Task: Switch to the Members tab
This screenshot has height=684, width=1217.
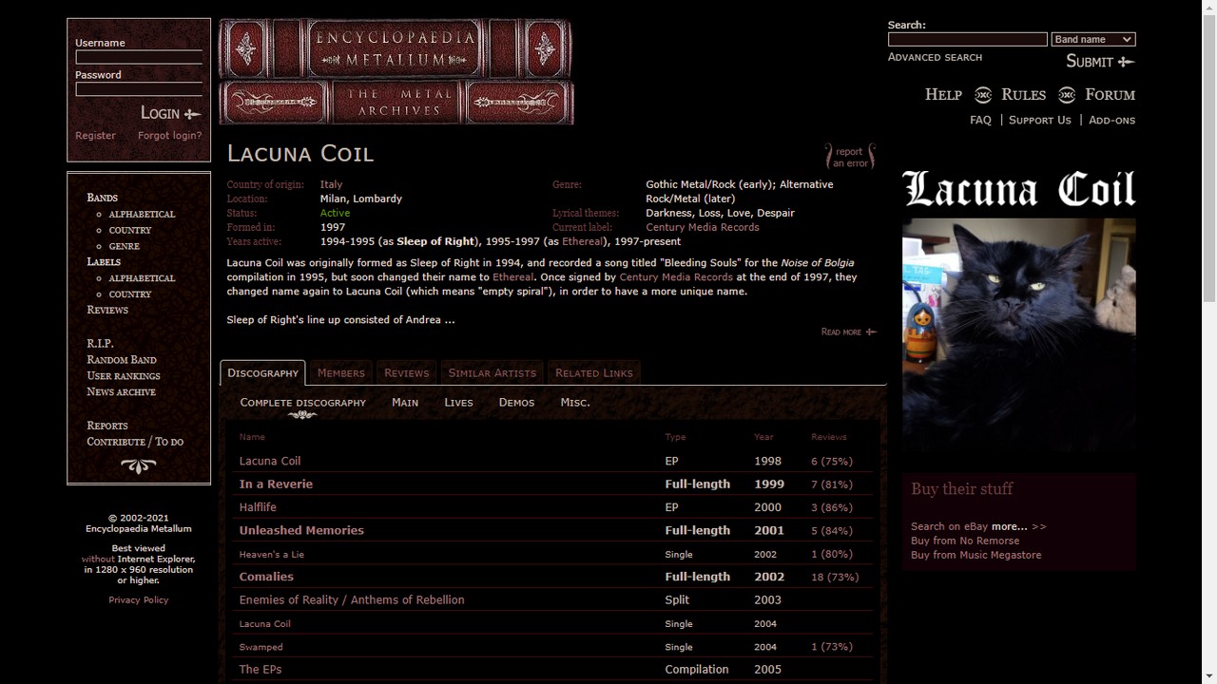Action: click(341, 373)
